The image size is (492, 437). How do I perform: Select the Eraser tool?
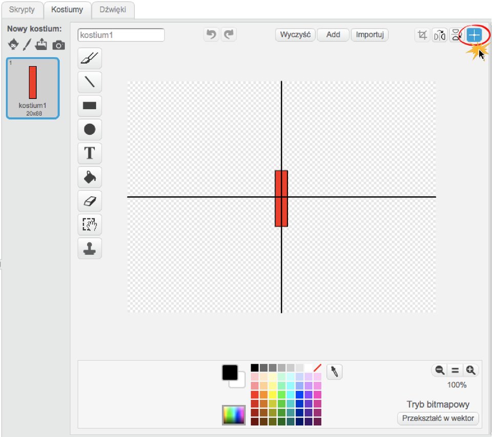click(x=89, y=201)
